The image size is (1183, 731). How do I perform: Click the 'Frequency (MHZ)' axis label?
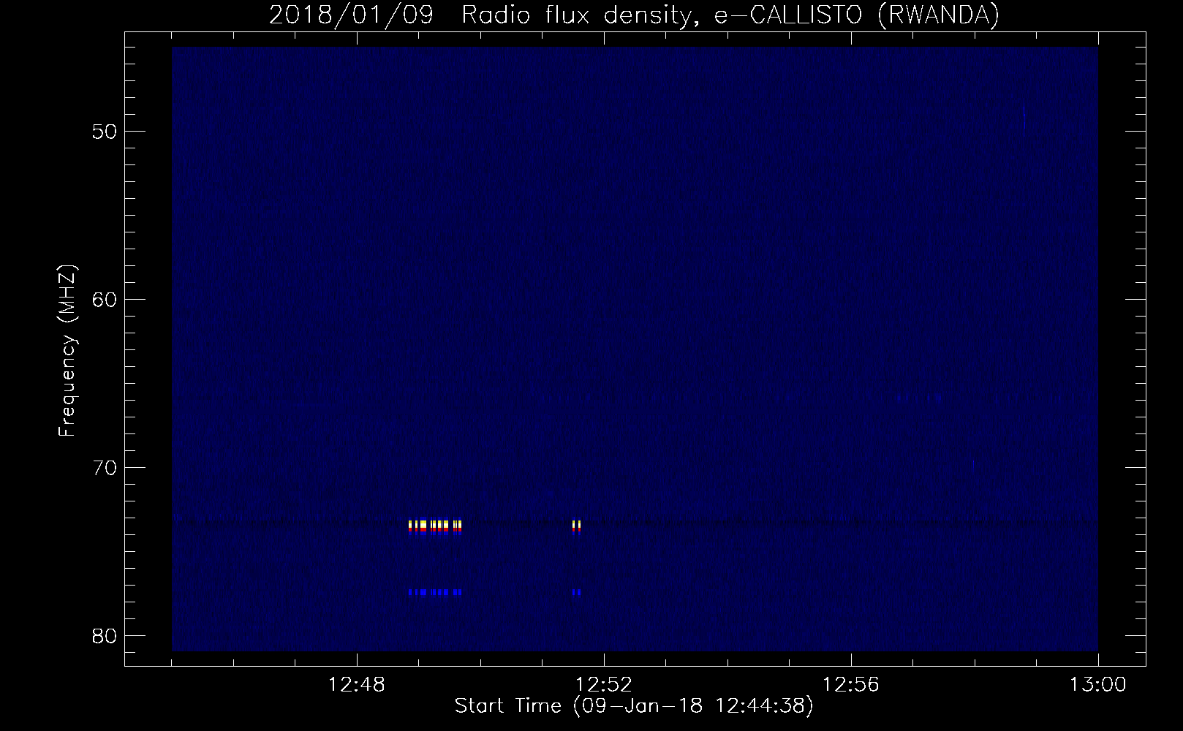tap(67, 351)
